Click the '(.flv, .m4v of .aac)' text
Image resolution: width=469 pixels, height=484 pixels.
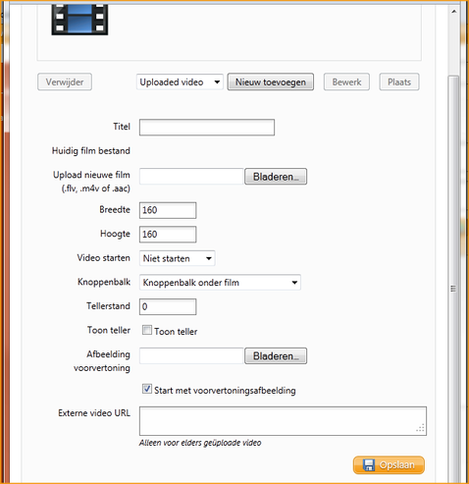pos(96,188)
